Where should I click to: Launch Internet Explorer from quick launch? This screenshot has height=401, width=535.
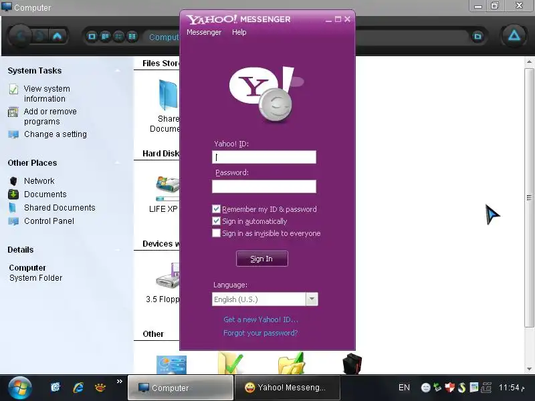78,388
